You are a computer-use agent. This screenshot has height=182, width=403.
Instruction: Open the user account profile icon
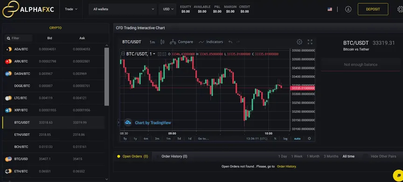pyautogui.click(x=348, y=9)
